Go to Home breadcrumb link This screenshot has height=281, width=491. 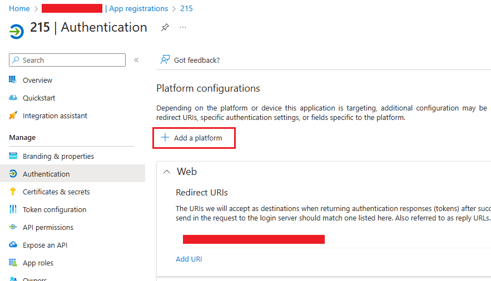tap(19, 8)
